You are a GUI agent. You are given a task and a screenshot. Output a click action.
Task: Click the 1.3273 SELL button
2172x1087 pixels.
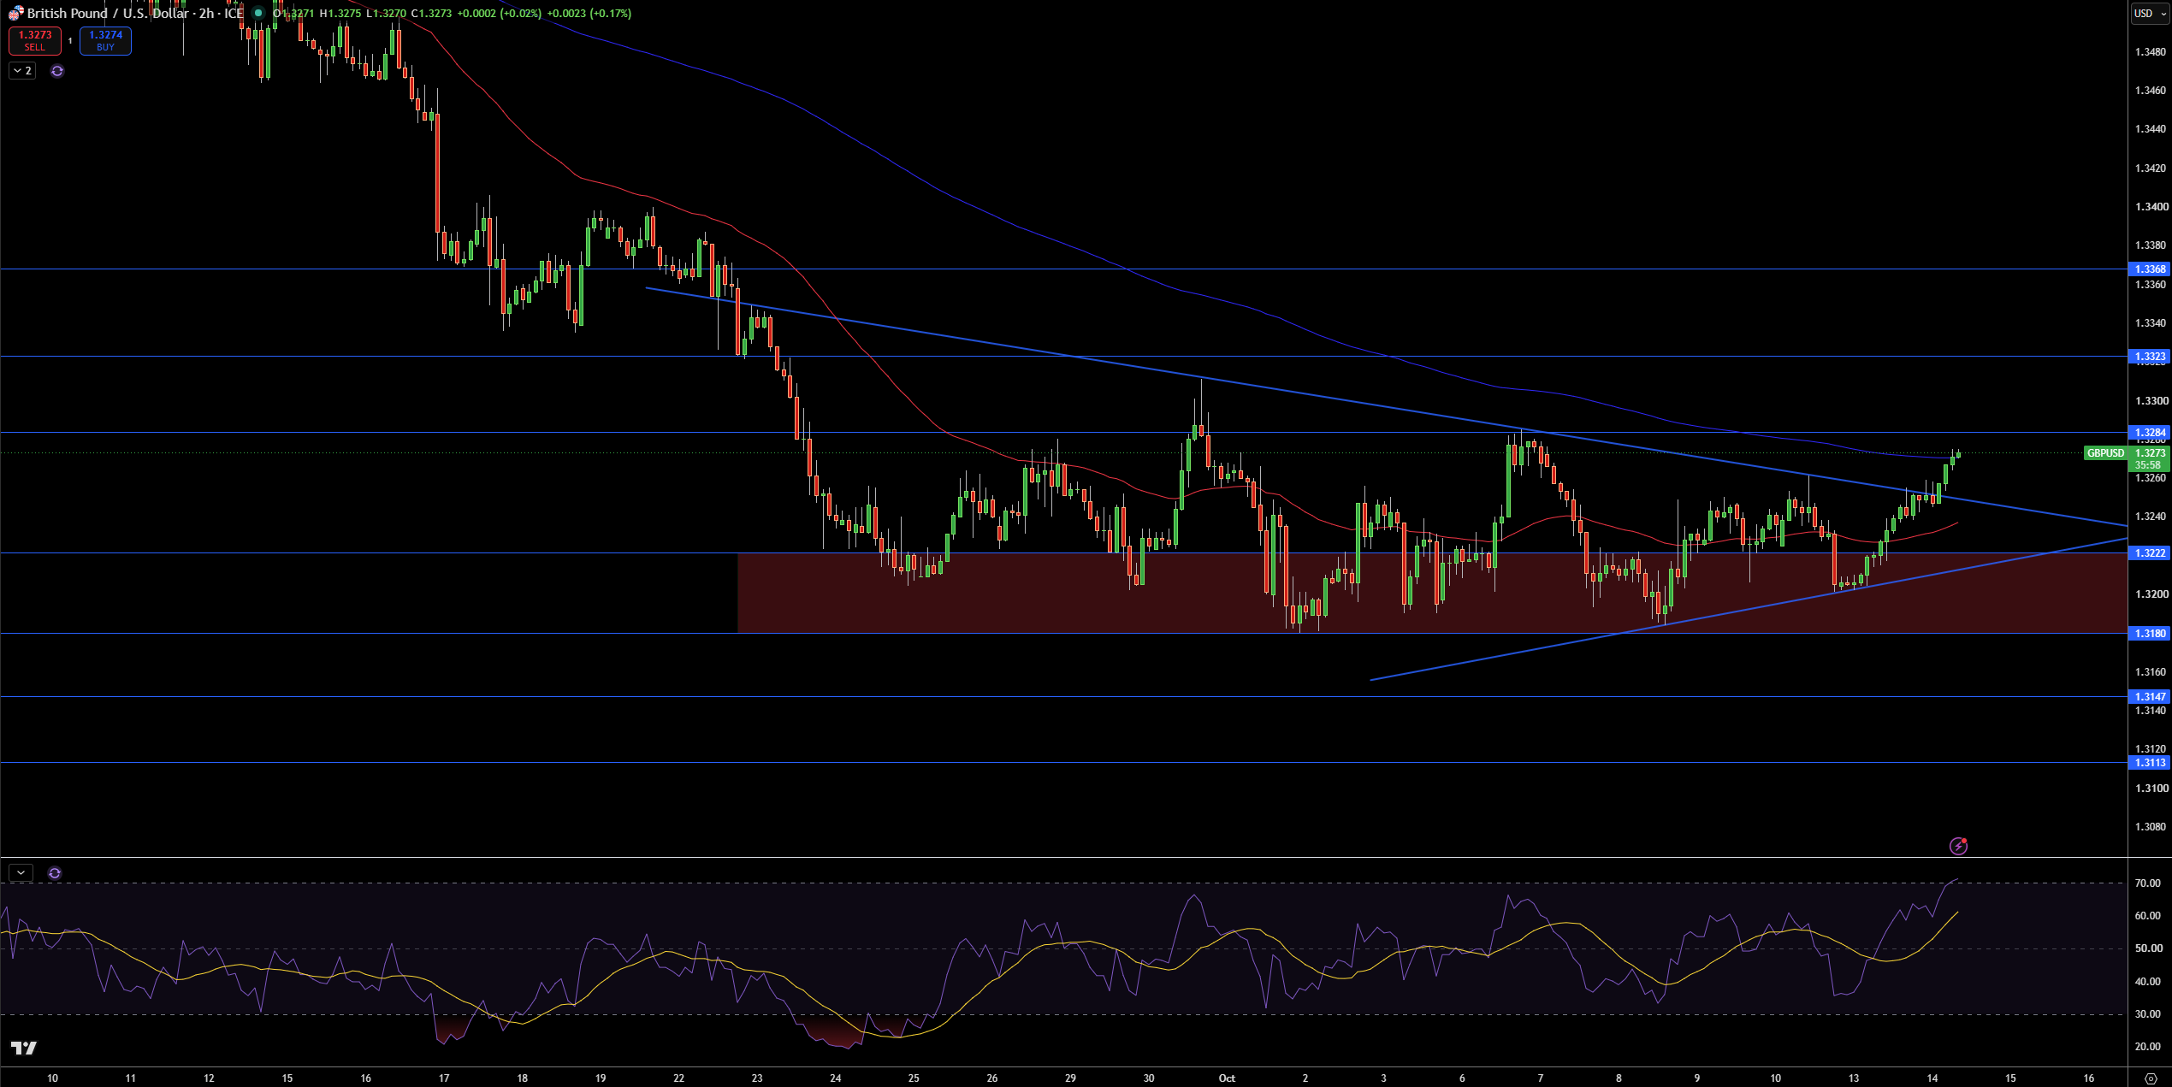point(35,40)
